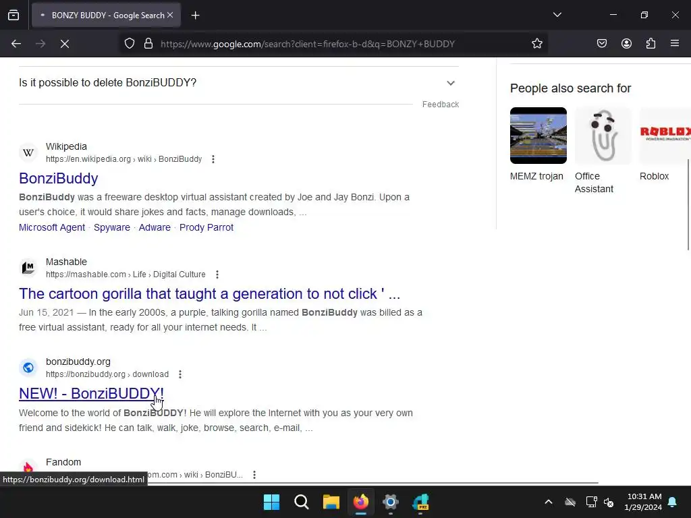
Task: Open the Windows Start menu
Action: (271, 502)
